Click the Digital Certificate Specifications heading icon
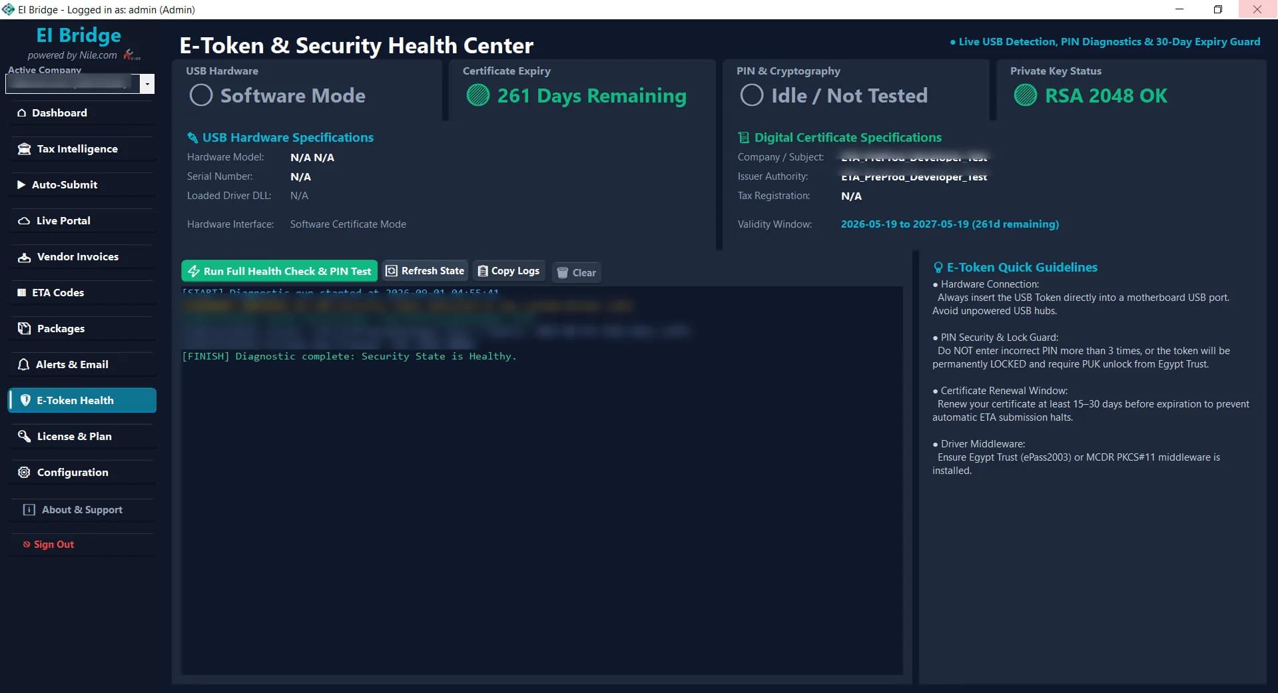The image size is (1278, 693). 744,138
